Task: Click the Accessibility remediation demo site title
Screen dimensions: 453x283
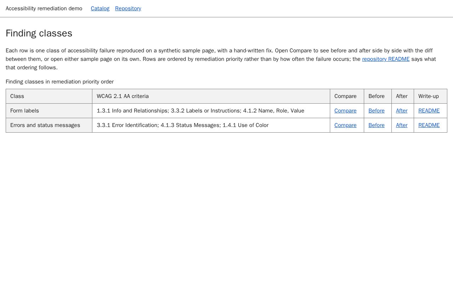Action: pos(44,8)
